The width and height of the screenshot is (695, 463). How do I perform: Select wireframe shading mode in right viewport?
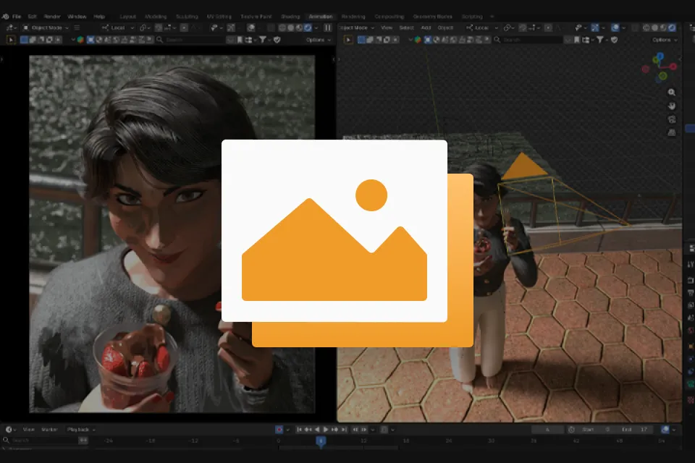click(x=646, y=27)
